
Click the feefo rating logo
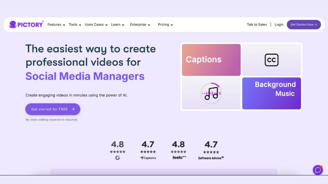point(179,157)
